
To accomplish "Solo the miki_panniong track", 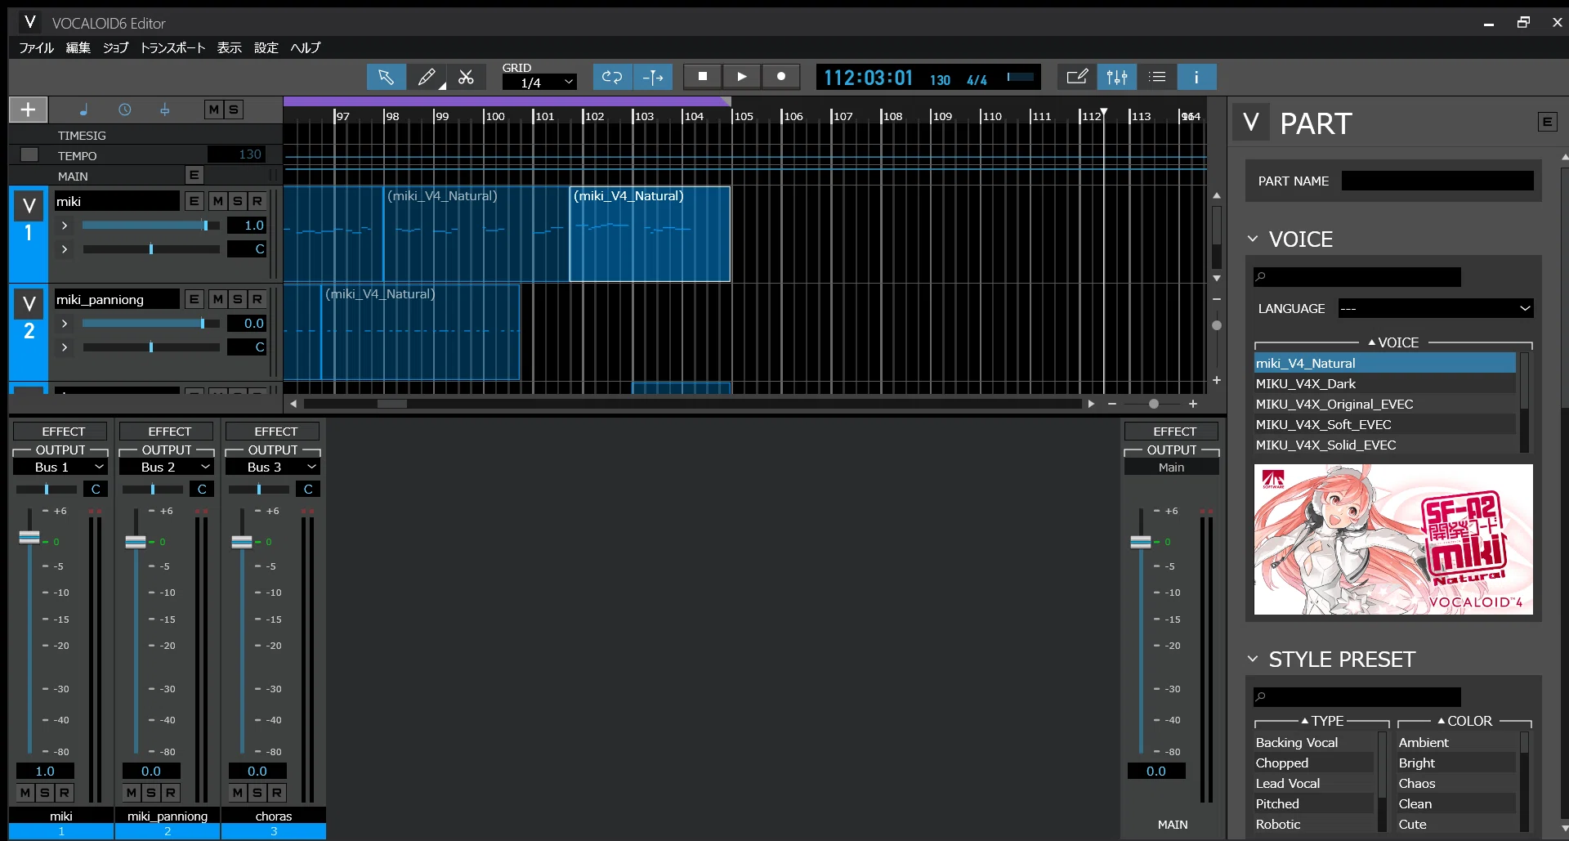I will [x=237, y=299].
